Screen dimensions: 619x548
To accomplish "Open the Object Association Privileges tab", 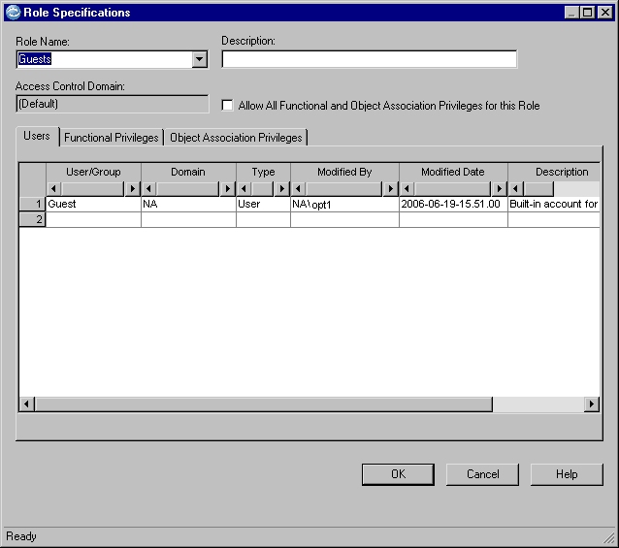I will 236,138.
